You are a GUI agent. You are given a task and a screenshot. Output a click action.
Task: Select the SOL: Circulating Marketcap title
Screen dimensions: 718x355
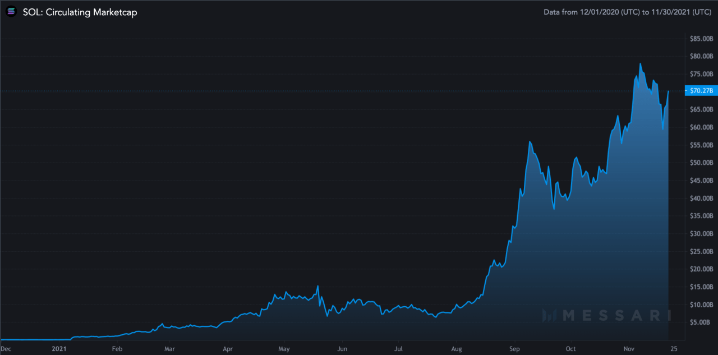(x=80, y=12)
